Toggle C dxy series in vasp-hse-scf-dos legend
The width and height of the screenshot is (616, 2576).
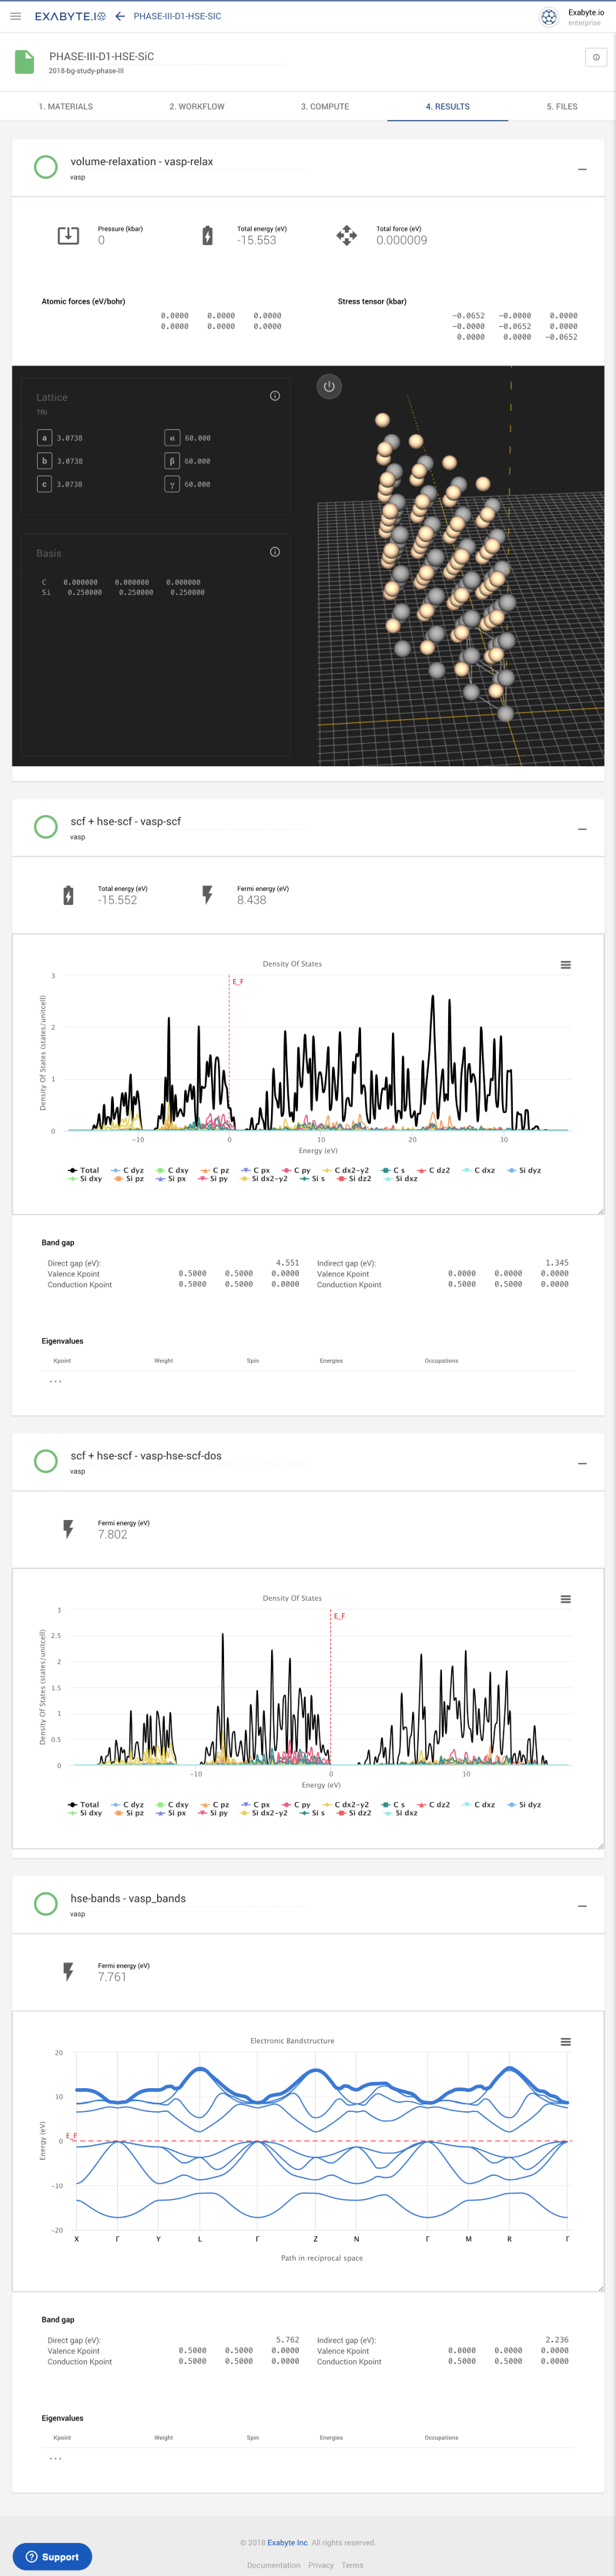(172, 1805)
